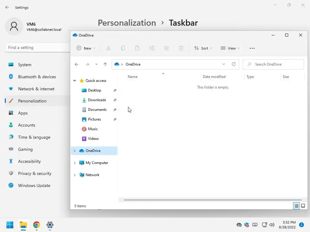Image resolution: width=310 pixels, height=232 pixels.
Task: Click the volume speaker tray icon
Action: (272, 225)
